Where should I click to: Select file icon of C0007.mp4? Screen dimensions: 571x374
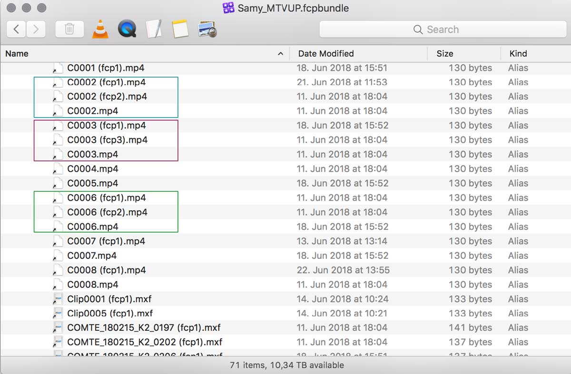point(58,256)
